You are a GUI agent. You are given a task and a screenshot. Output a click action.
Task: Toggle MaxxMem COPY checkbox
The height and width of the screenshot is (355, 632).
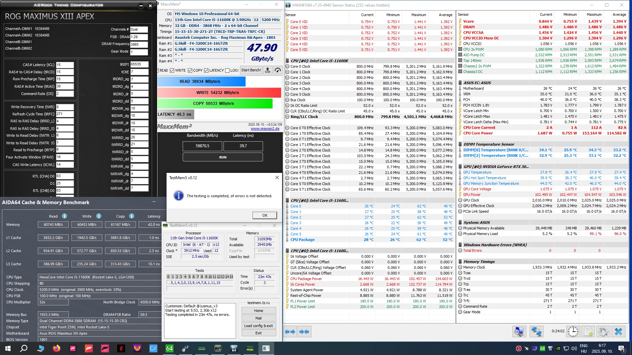(190, 70)
